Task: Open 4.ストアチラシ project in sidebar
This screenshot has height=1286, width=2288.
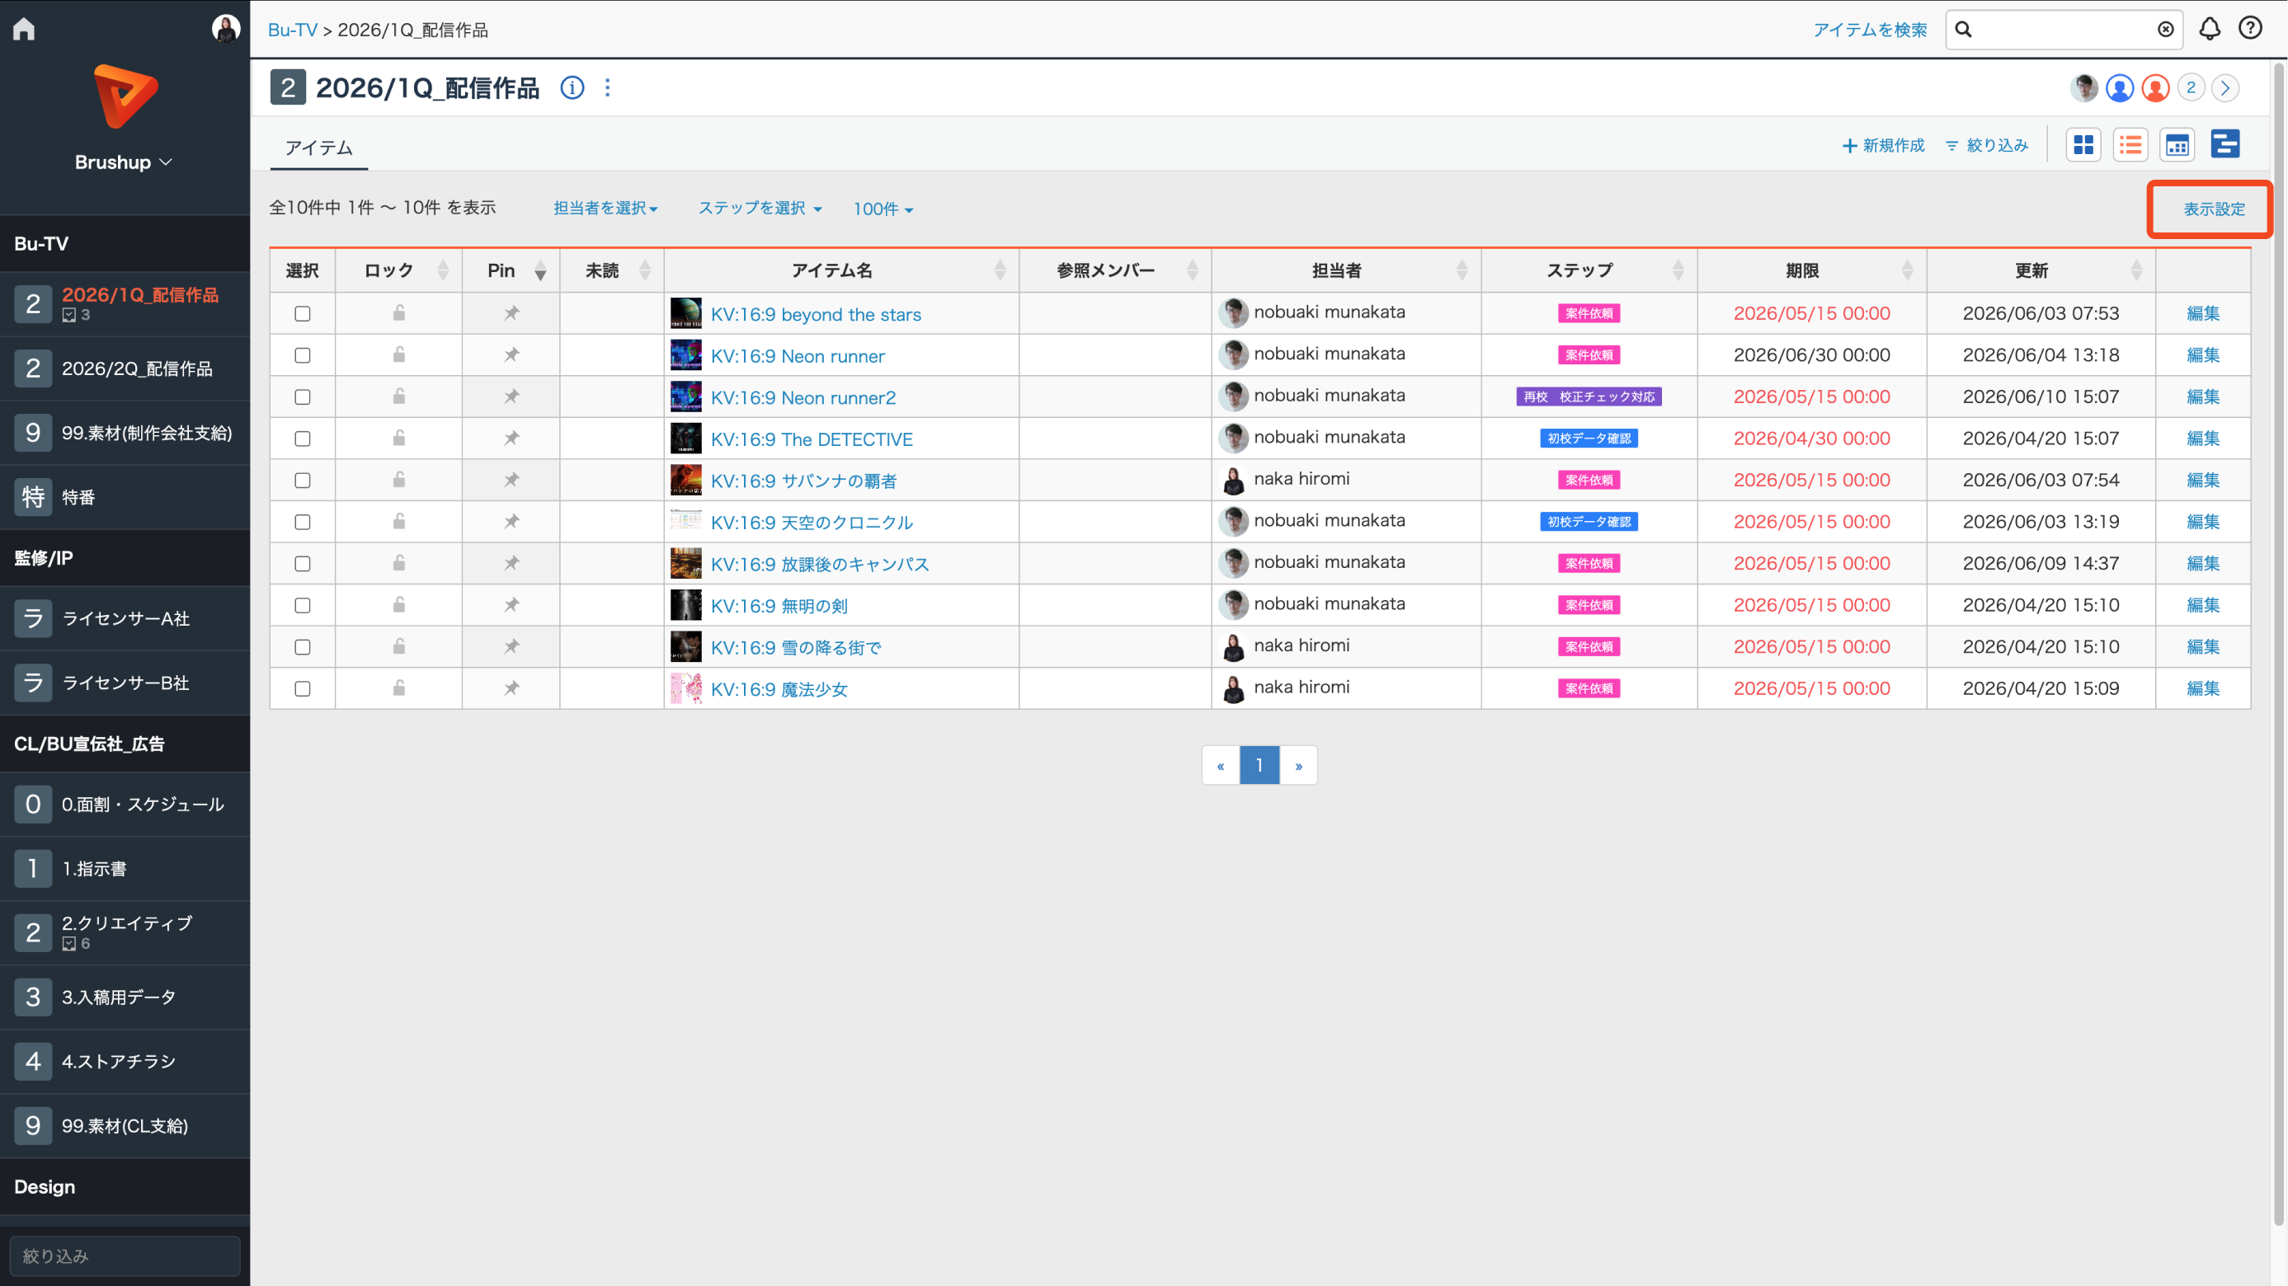Action: (125, 1062)
